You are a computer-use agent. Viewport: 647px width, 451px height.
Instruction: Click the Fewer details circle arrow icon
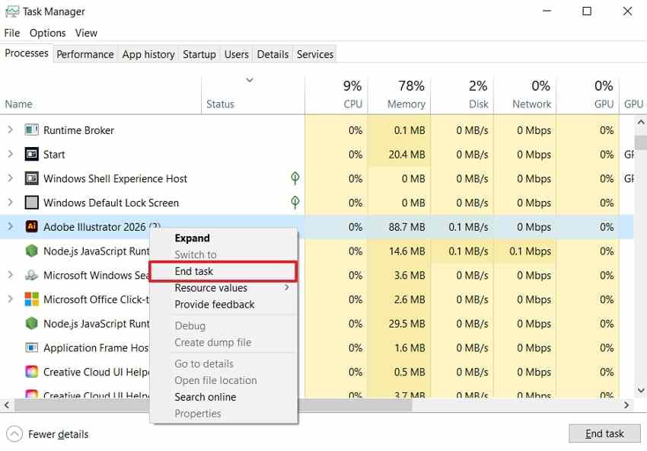(14, 434)
